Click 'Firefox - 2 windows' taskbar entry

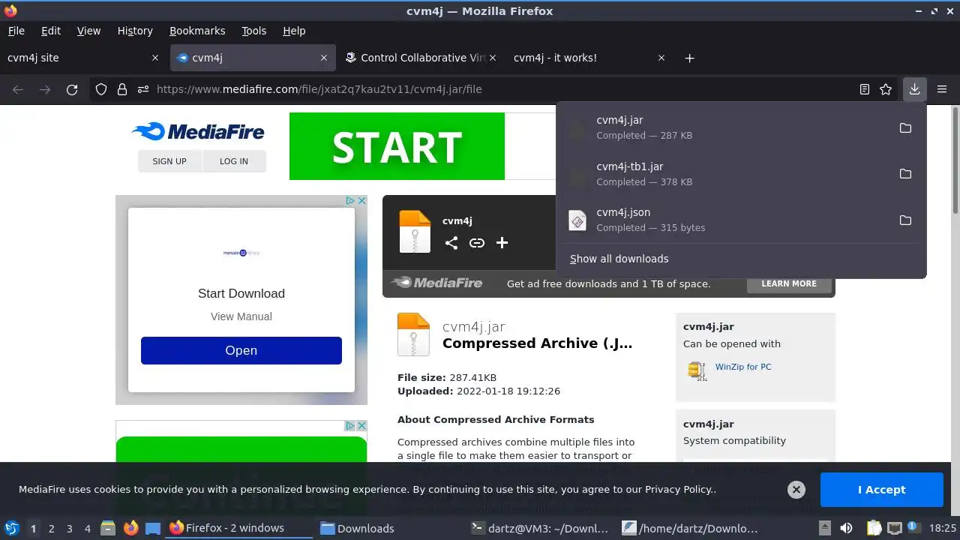(x=238, y=528)
